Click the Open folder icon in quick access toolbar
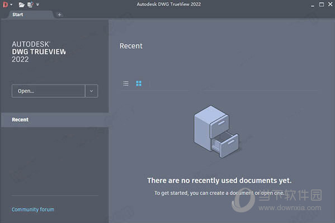Image resolution: width=335 pixels, height=223 pixels. (22, 4)
